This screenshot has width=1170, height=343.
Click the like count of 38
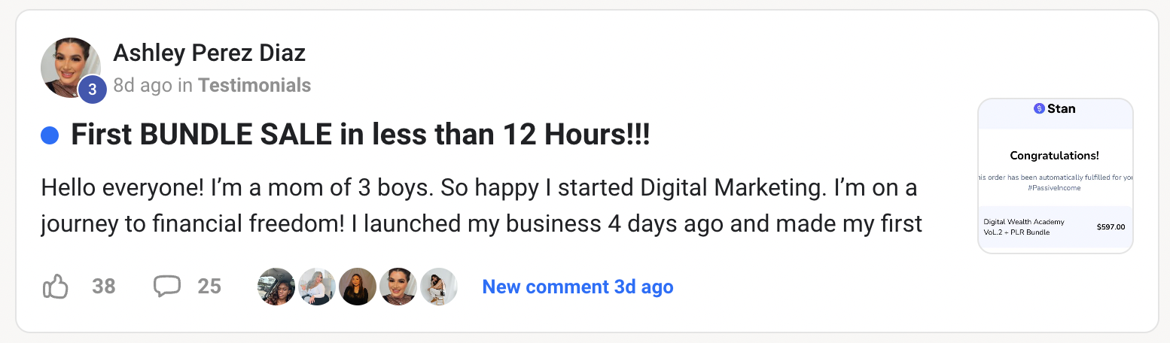pos(104,287)
